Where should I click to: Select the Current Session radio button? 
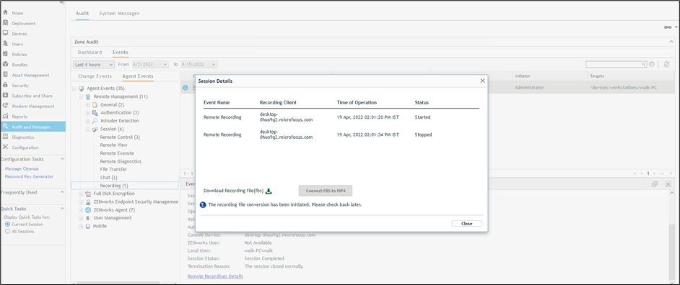pyautogui.click(x=7, y=225)
